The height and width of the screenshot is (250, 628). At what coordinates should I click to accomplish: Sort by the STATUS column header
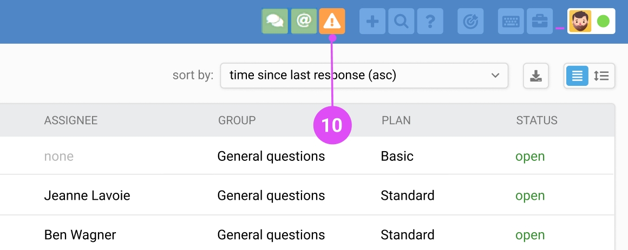coord(537,120)
